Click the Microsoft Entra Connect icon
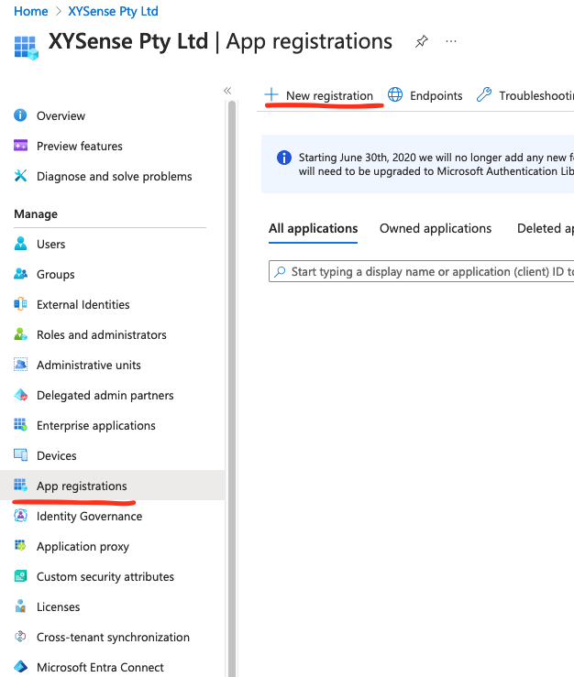Viewport: 574px width, 677px height. (20, 667)
